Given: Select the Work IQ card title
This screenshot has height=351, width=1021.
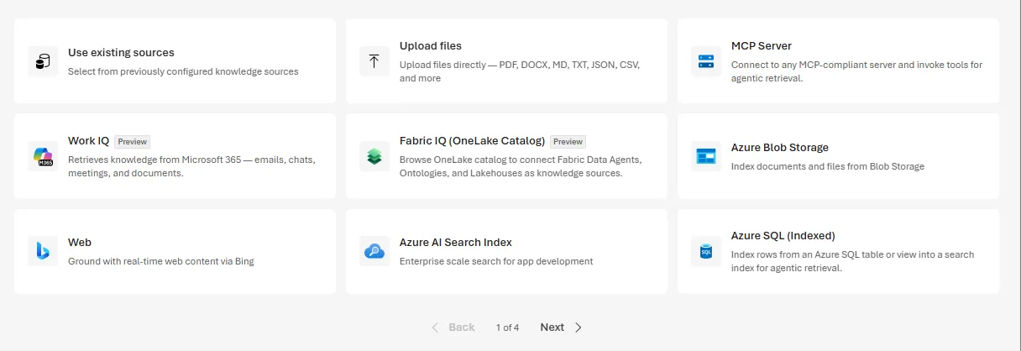Looking at the screenshot, I should (88, 141).
